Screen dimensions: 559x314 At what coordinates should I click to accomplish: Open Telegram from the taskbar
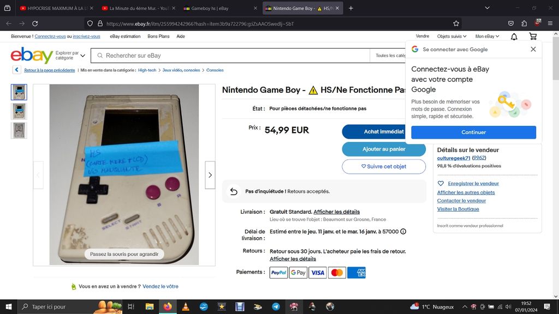pos(276,306)
